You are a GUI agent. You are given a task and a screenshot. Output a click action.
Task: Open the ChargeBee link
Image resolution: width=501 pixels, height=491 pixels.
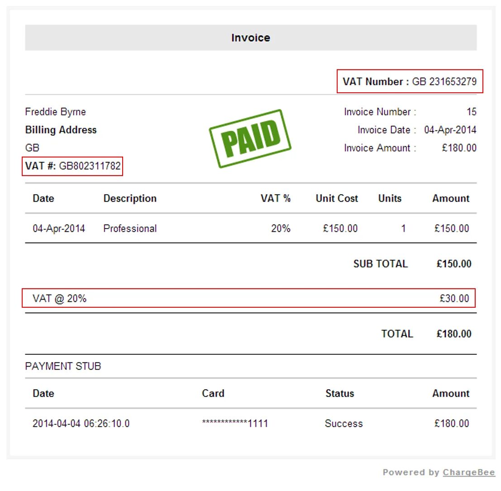pos(469,472)
